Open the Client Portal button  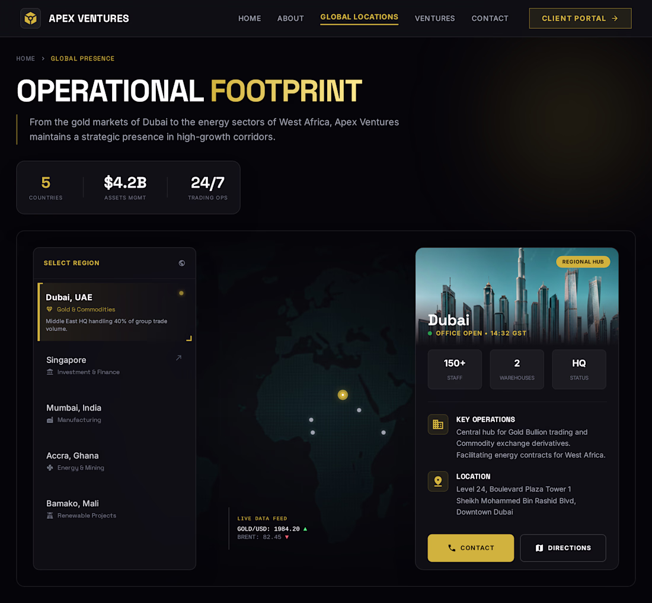tap(580, 18)
